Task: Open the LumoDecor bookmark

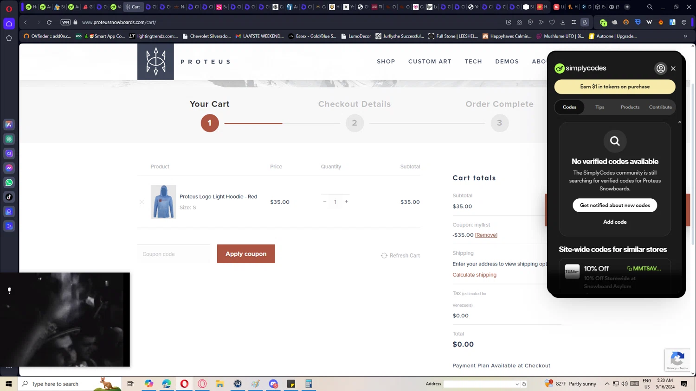Action: 356,36
